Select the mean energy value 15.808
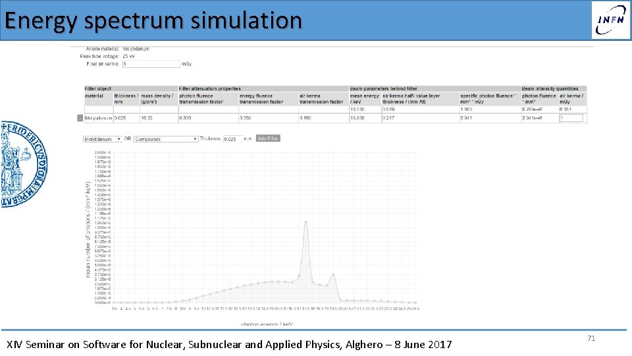The width and height of the screenshot is (632, 356). [357, 118]
